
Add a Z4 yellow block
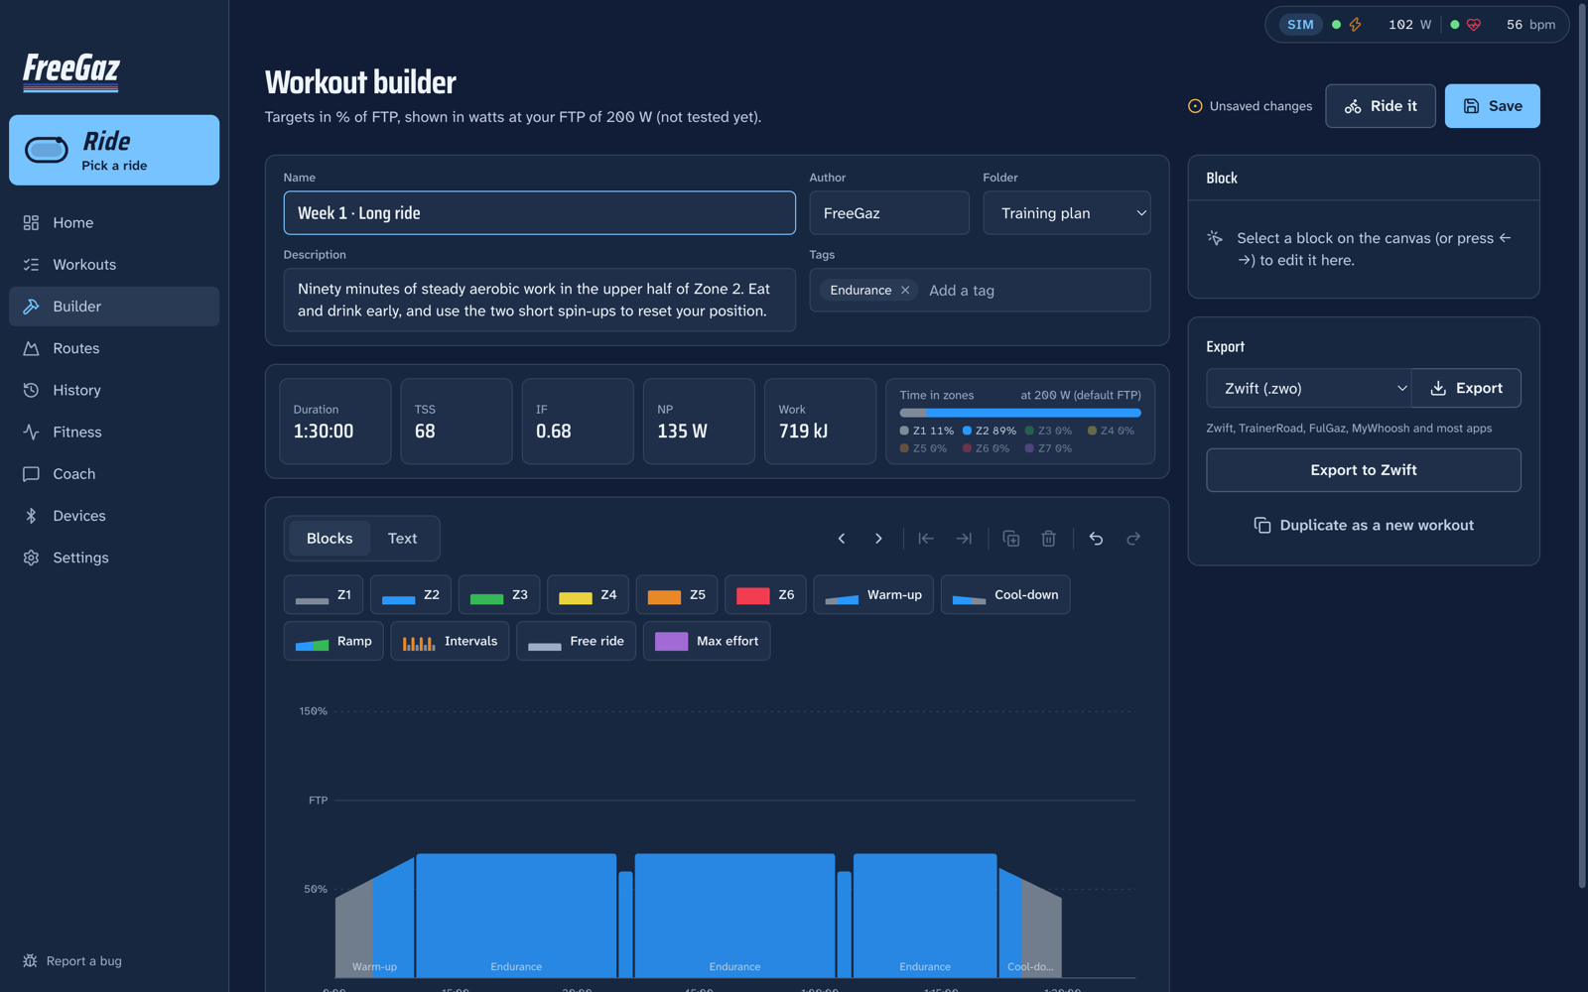click(x=588, y=595)
